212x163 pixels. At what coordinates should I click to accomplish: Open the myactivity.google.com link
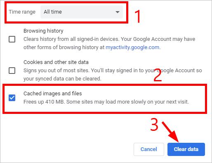[x=132, y=47]
